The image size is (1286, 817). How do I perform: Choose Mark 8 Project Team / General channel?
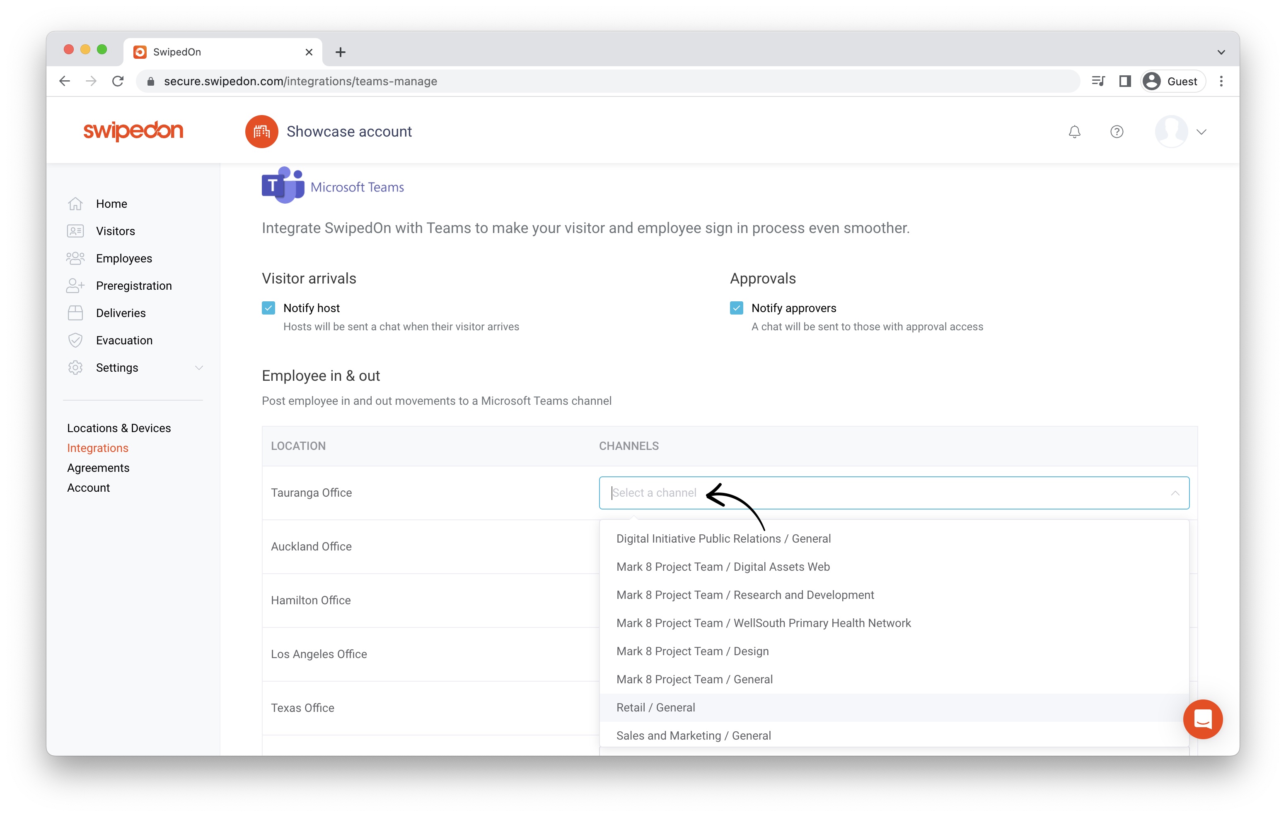tap(894, 679)
